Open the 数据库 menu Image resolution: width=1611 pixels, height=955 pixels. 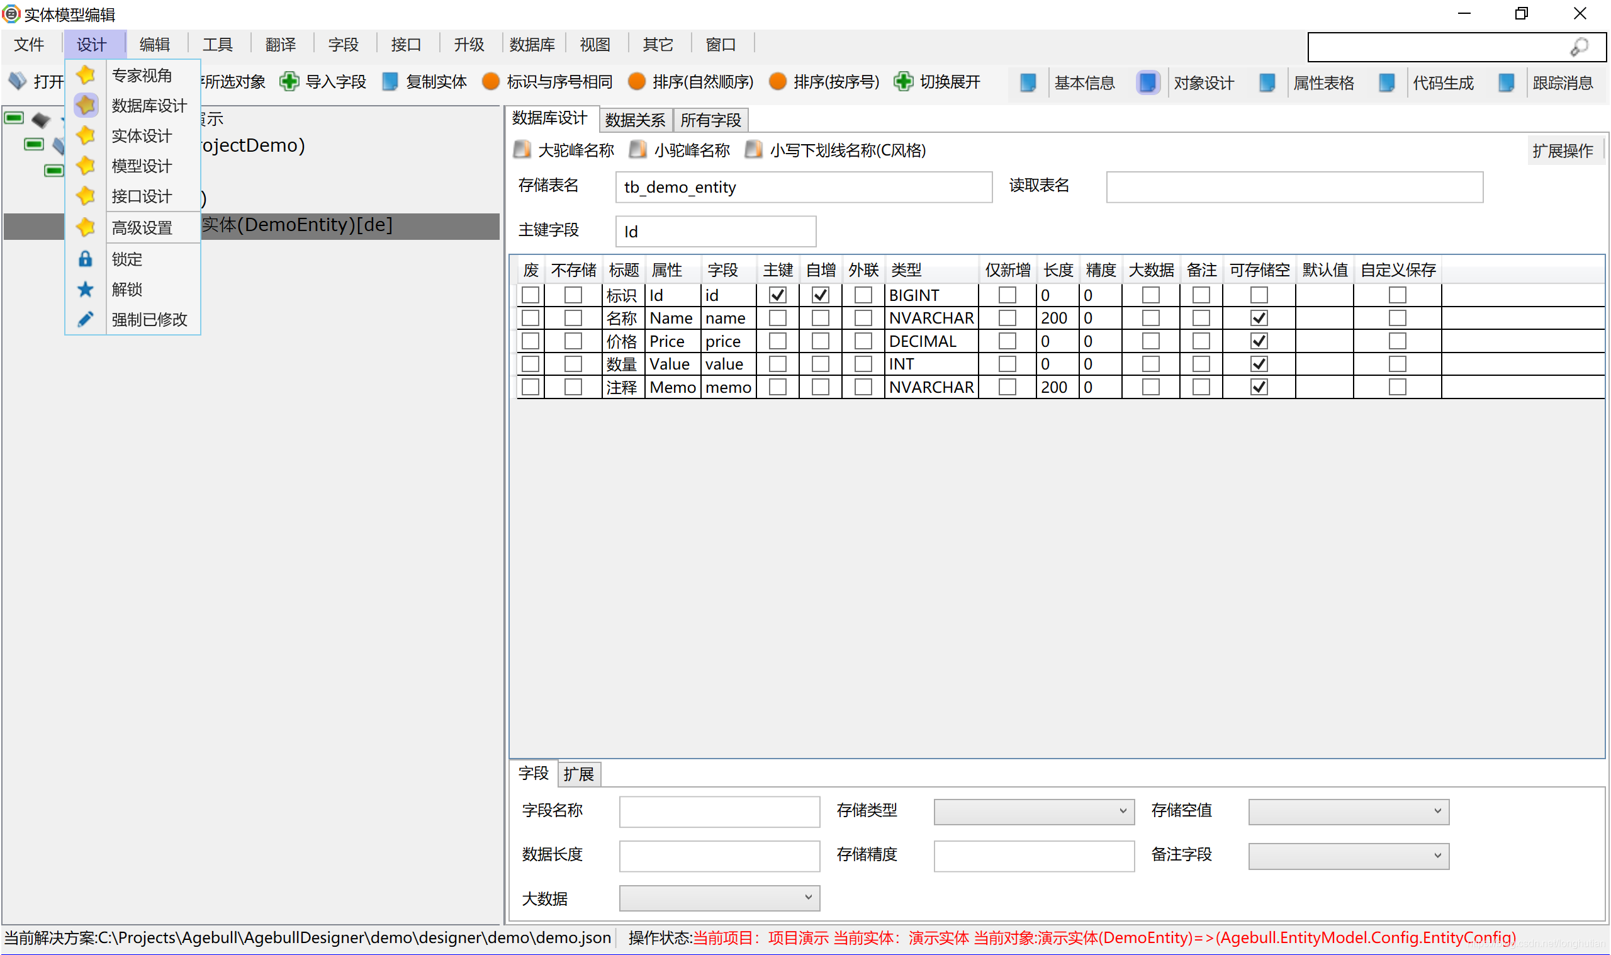[x=532, y=45]
